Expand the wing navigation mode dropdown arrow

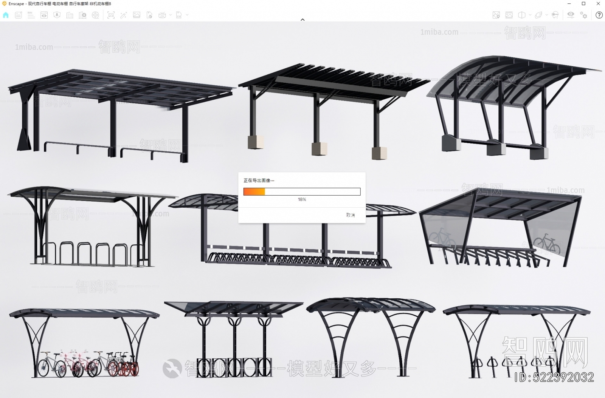[546, 15]
